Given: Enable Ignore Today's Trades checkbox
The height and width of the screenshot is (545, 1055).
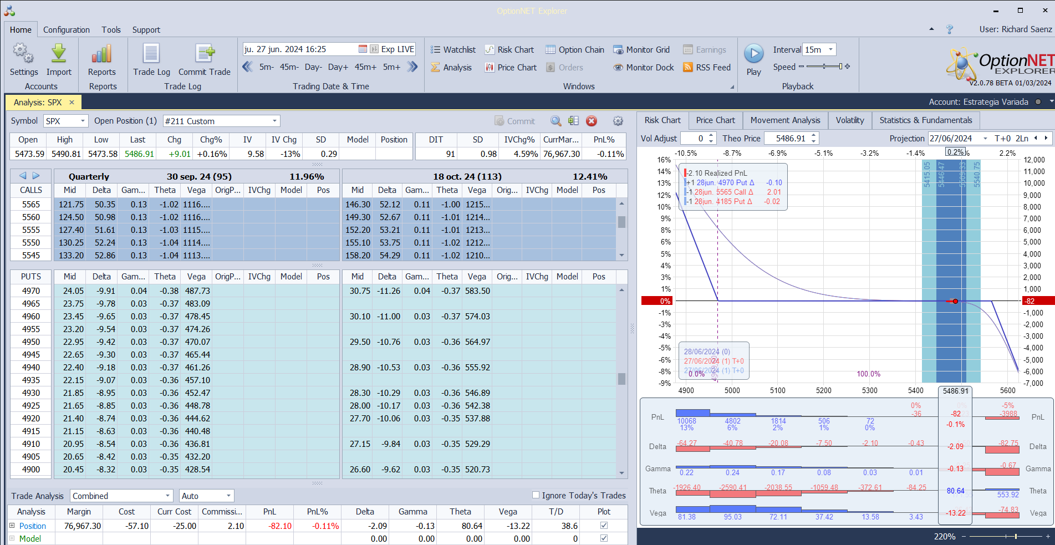Looking at the screenshot, I should (x=536, y=495).
